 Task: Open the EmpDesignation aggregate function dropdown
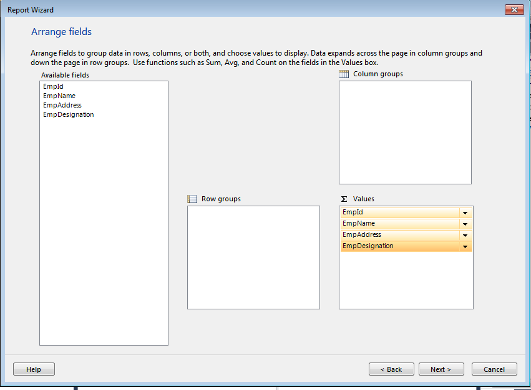tap(465, 246)
